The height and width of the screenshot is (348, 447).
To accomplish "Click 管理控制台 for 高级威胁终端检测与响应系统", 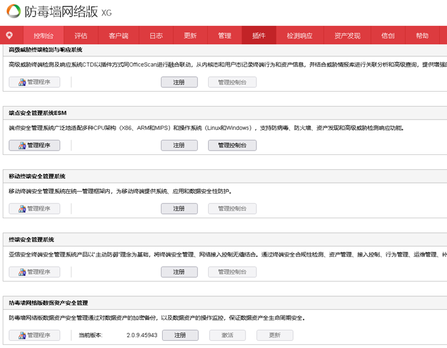I will [232, 82].
